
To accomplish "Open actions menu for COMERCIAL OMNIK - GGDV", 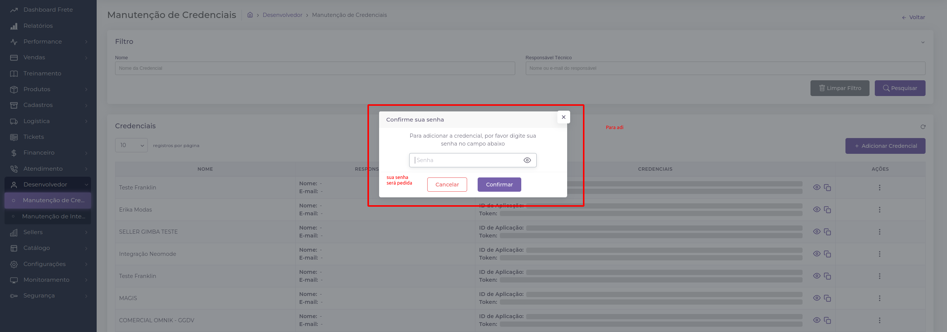I will (x=879, y=320).
